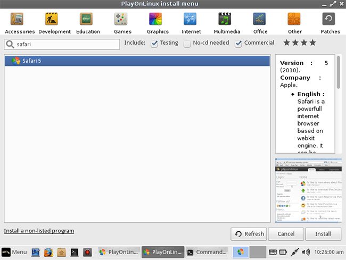The image size is (346, 260).
Task: Open the Patches category
Action: click(330, 23)
